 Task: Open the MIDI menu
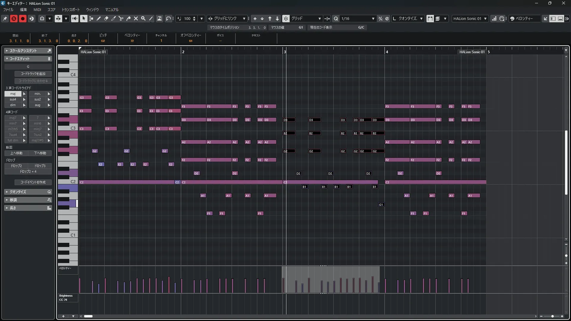click(37, 10)
